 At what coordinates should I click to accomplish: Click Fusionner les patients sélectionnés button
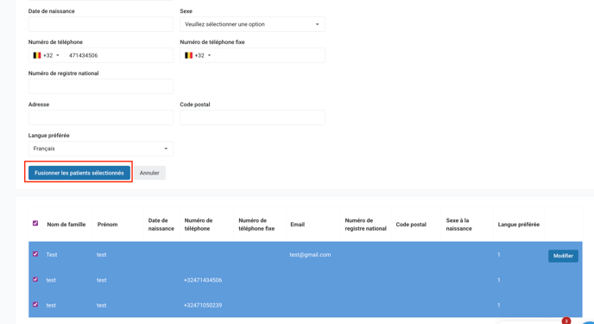79,173
